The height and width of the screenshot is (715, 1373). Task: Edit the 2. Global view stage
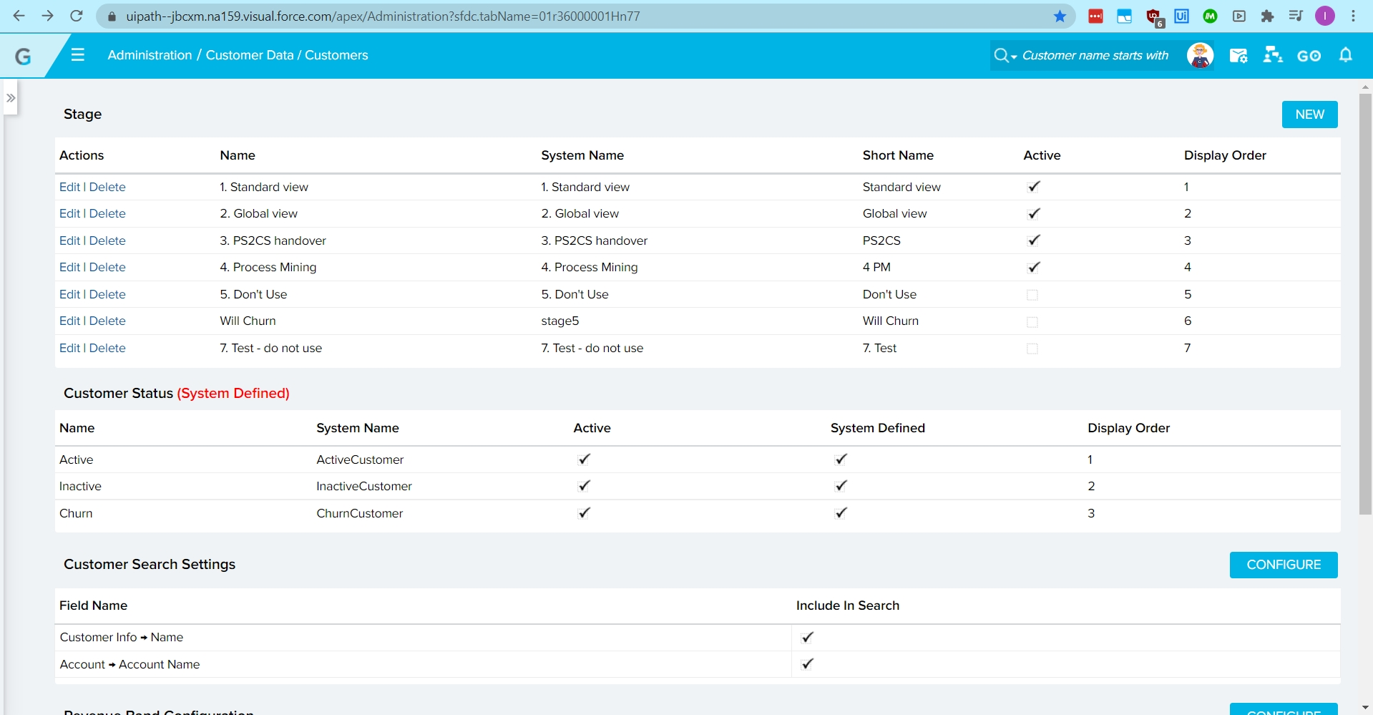tap(69, 213)
